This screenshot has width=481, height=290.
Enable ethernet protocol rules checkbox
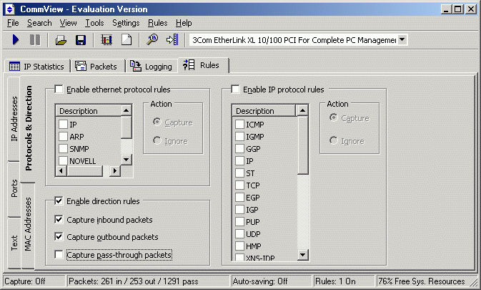[59, 90]
